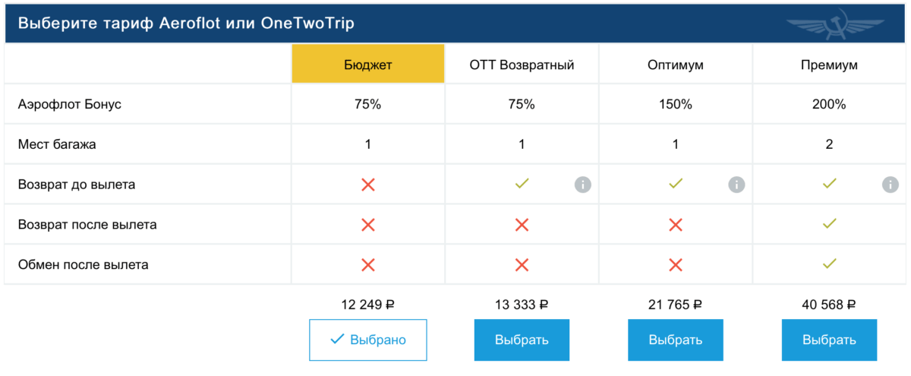Click green check for ОТТ Возвратный refund before departure
The image size is (911, 376).
[522, 184]
